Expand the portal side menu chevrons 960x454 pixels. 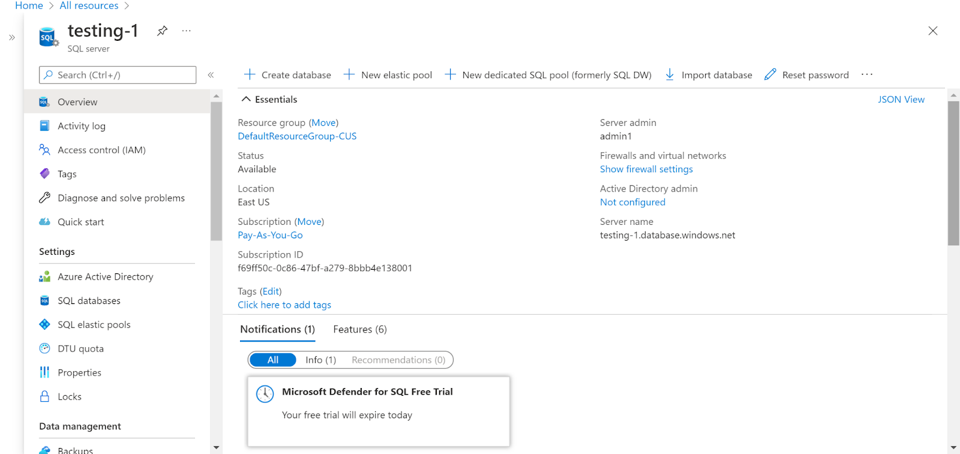[x=12, y=37]
